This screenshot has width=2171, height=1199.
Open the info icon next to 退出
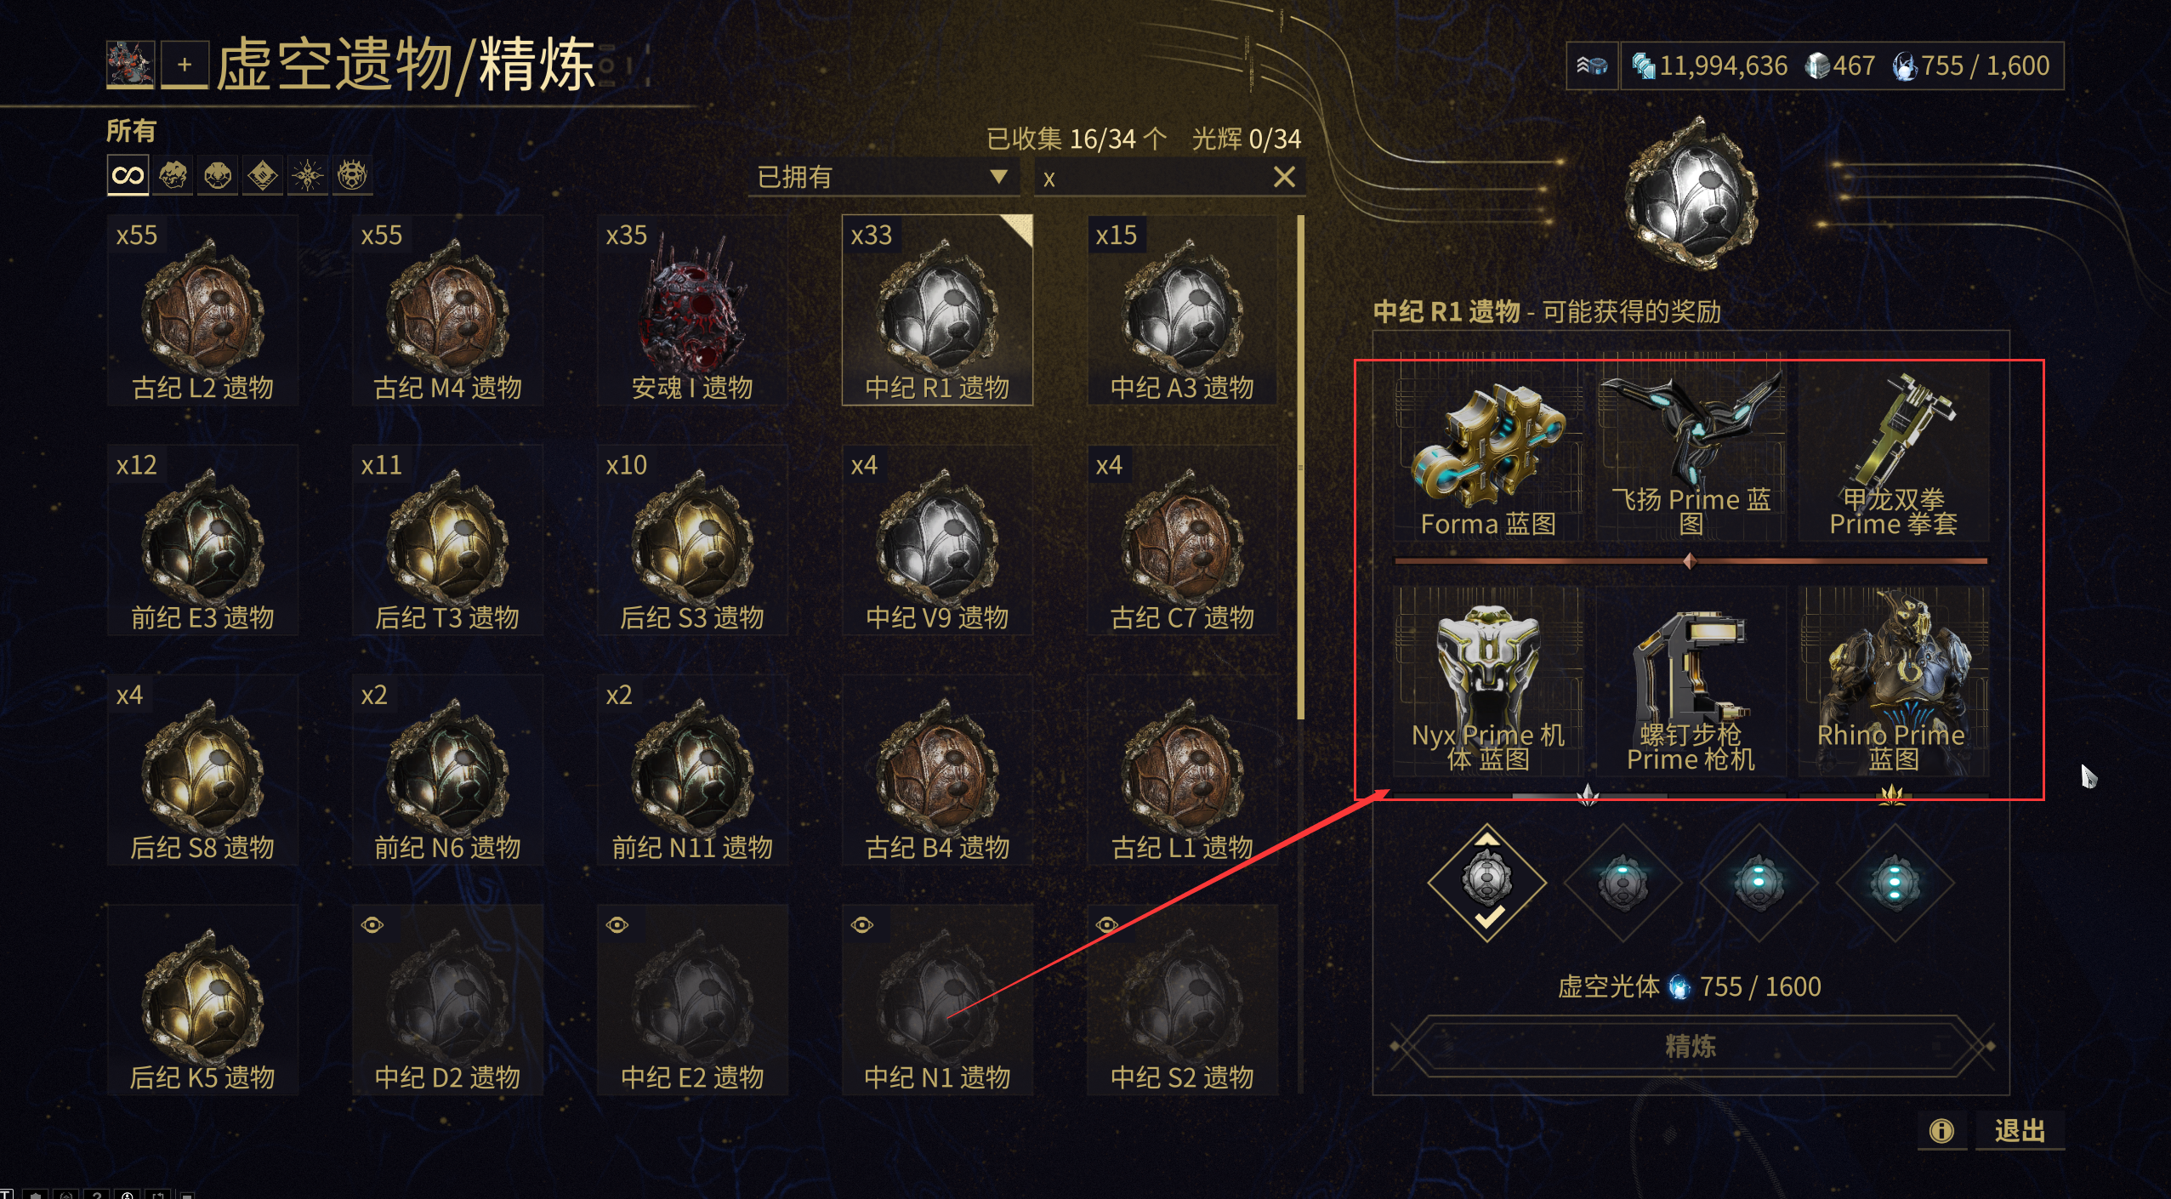click(1941, 1130)
